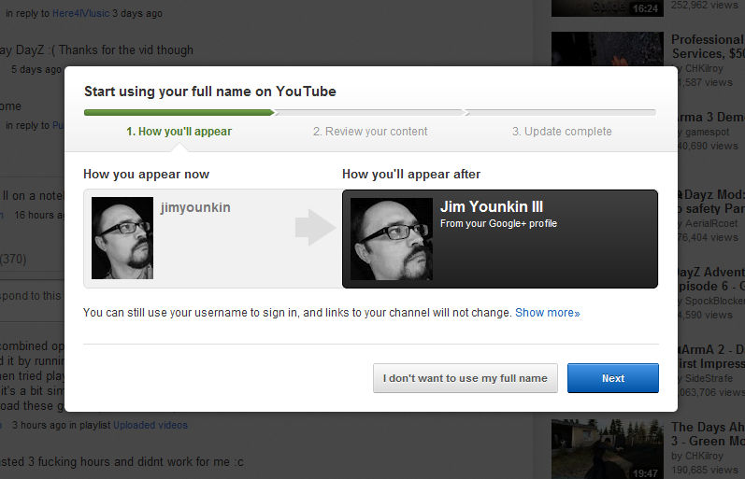Click the "How you appear now" heading
The height and width of the screenshot is (479, 745).
[x=147, y=175]
